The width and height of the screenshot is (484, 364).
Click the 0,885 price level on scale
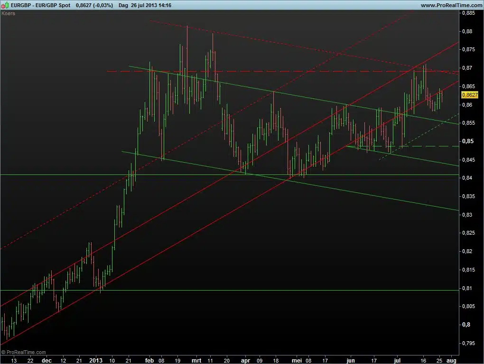coord(469,13)
